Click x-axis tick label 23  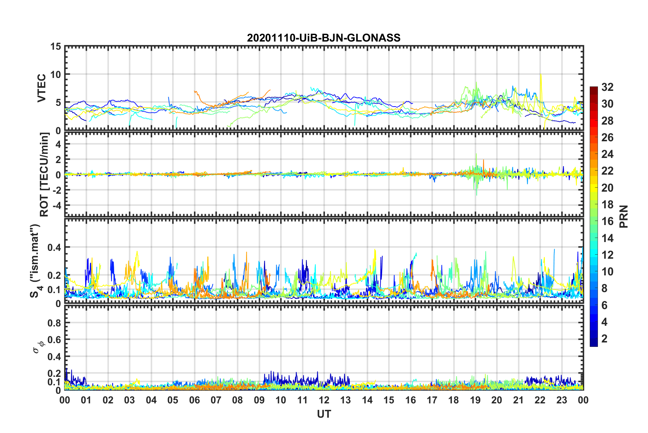coord(562,400)
